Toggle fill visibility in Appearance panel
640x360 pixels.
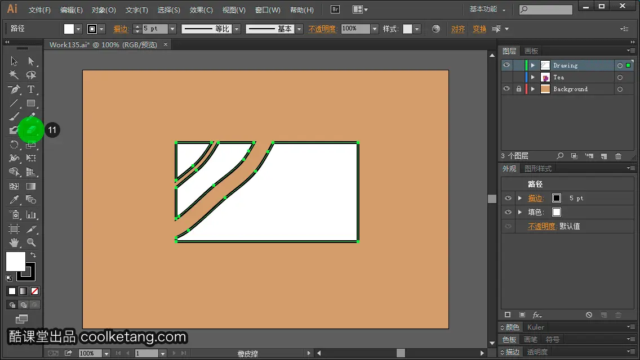508,212
